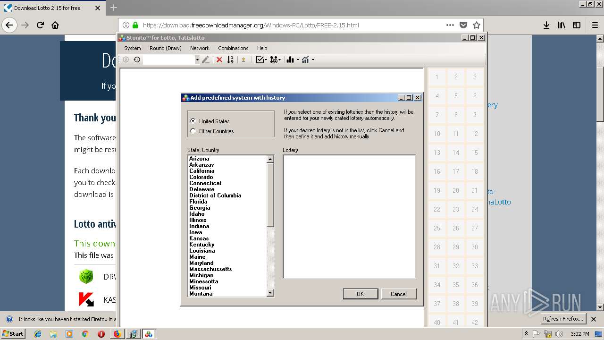This screenshot has height=340, width=604.
Task: Open Internet Explorer from taskbar
Action: (x=38, y=334)
